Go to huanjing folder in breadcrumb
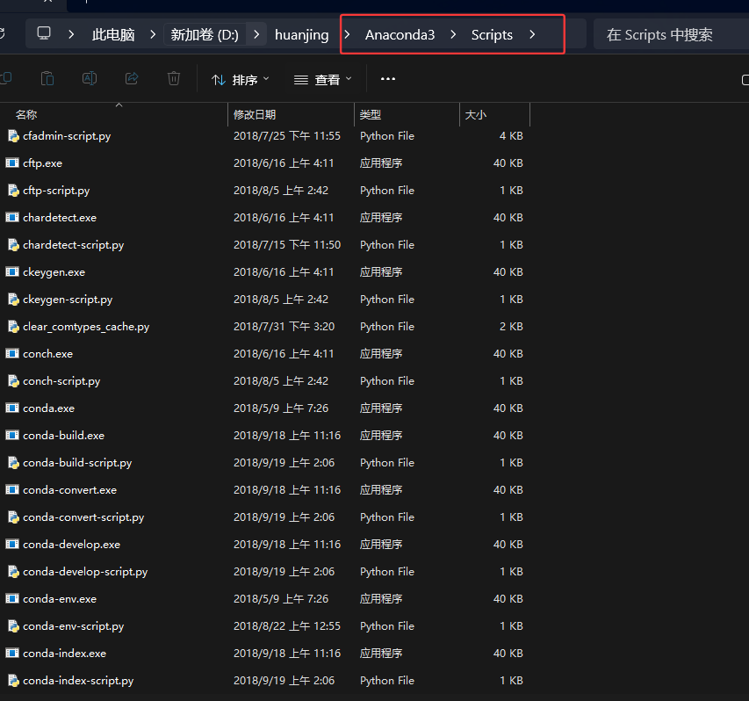 pyautogui.click(x=302, y=34)
